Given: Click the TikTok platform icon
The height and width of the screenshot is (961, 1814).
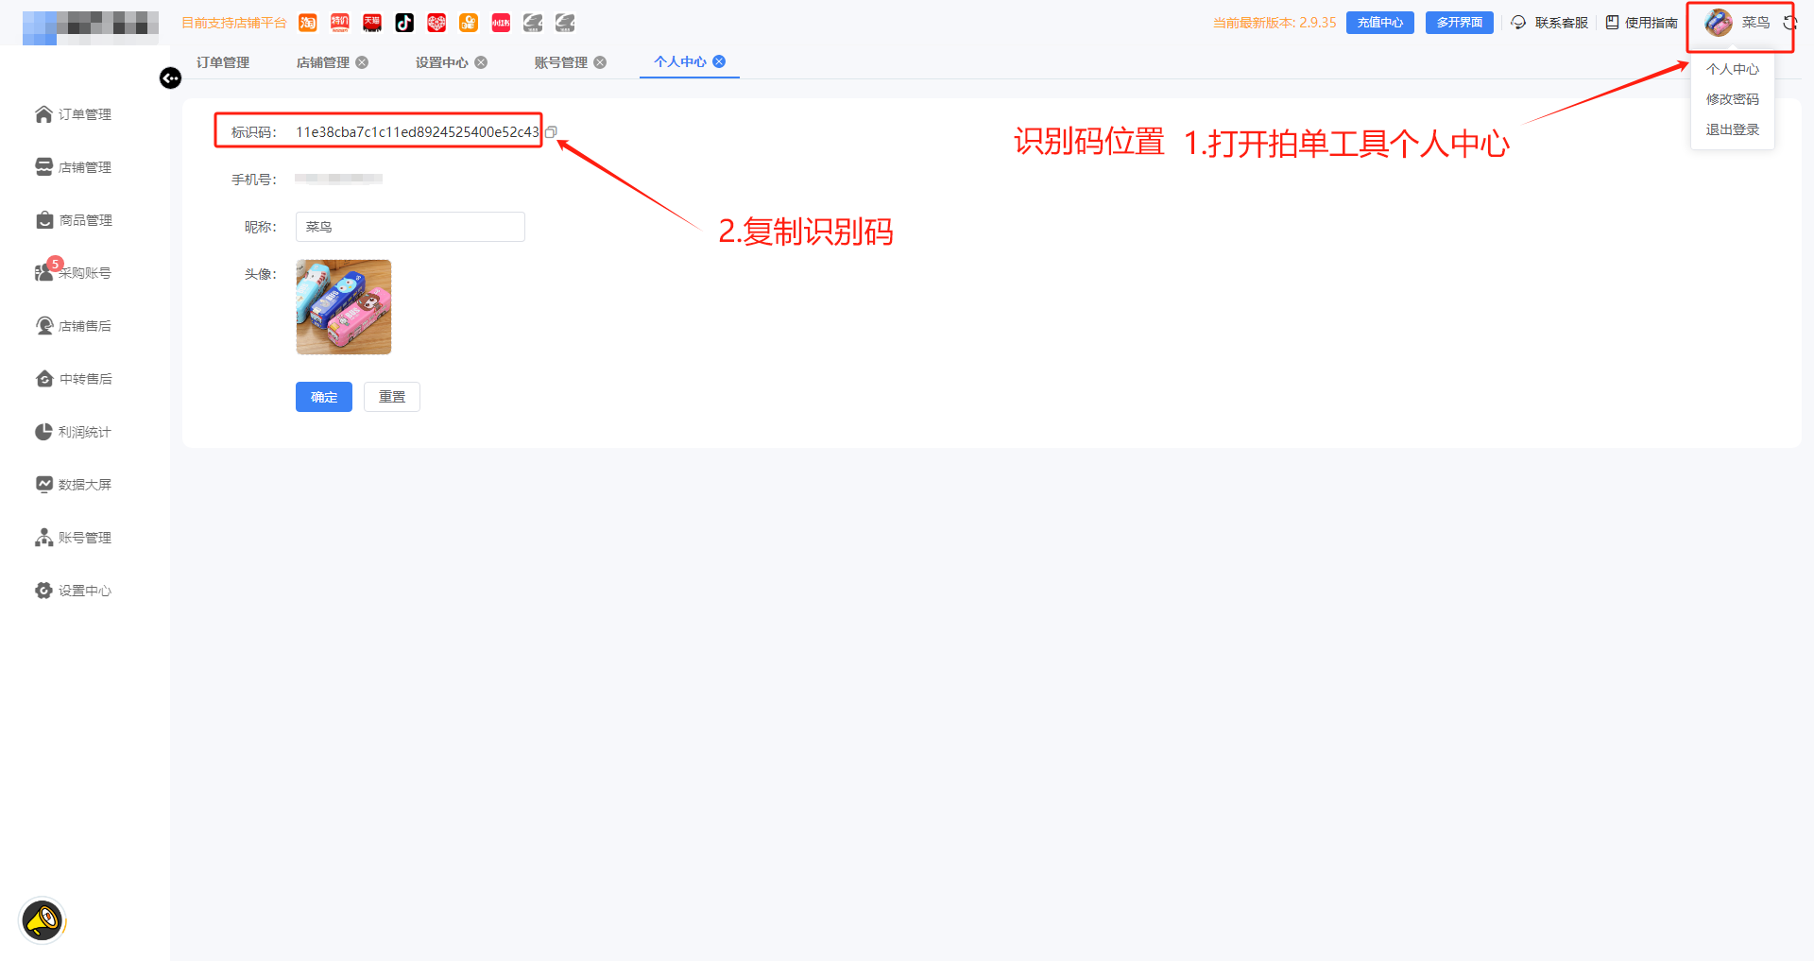Looking at the screenshot, I should tap(404, 23).
